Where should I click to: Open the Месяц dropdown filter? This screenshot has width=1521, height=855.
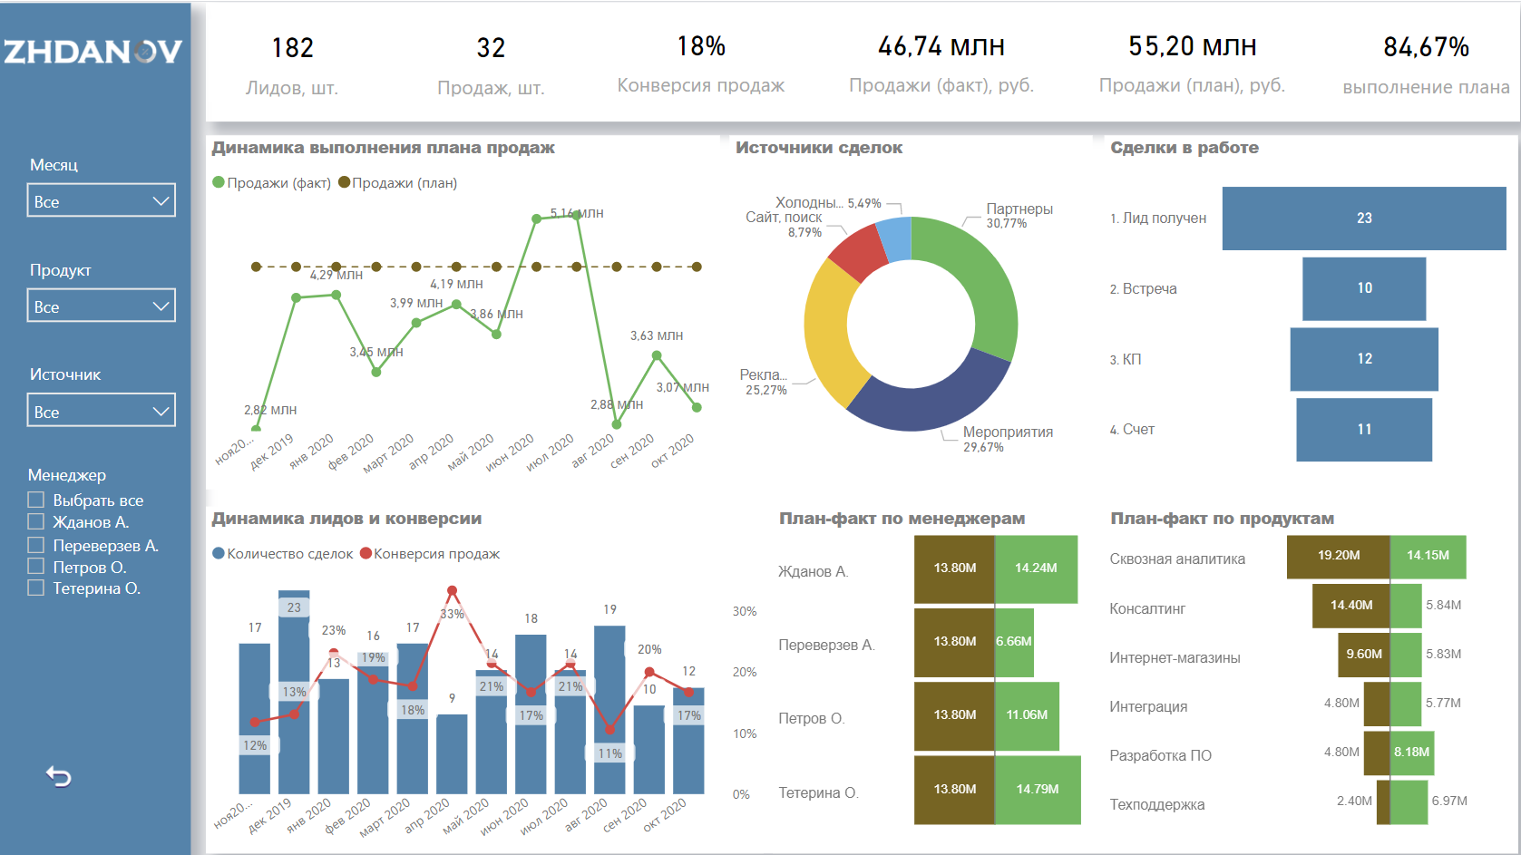click(101, 201)
